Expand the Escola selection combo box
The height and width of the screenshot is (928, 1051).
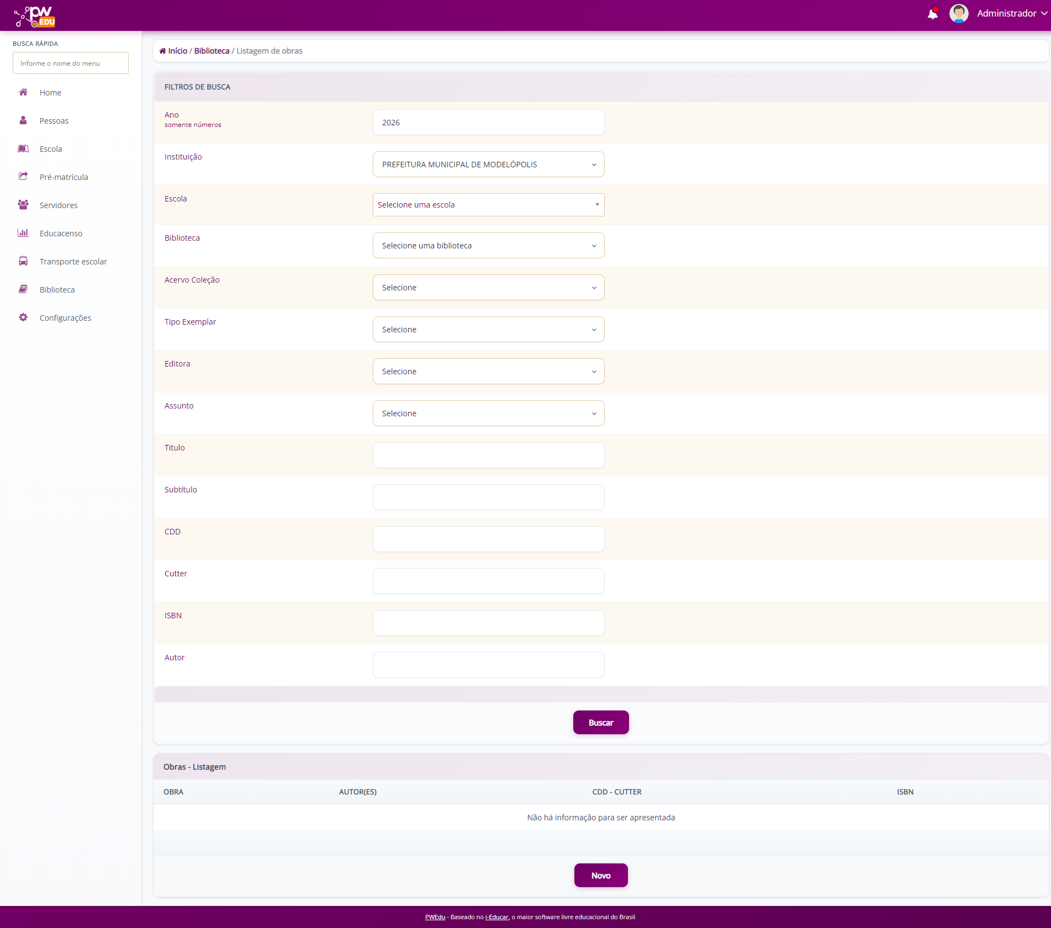coord(488,205)
